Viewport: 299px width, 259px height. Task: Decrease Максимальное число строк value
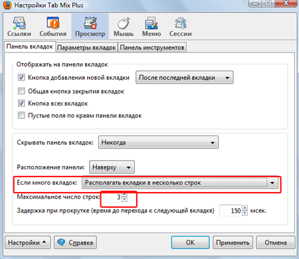click(x=124, y=199)
